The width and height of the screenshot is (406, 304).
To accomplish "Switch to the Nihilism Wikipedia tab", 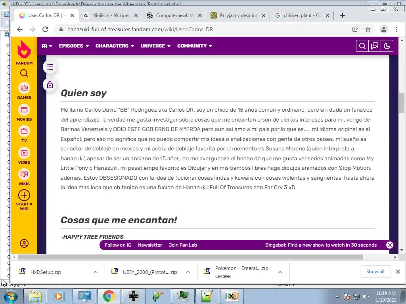I will click(x=110, y=15).
